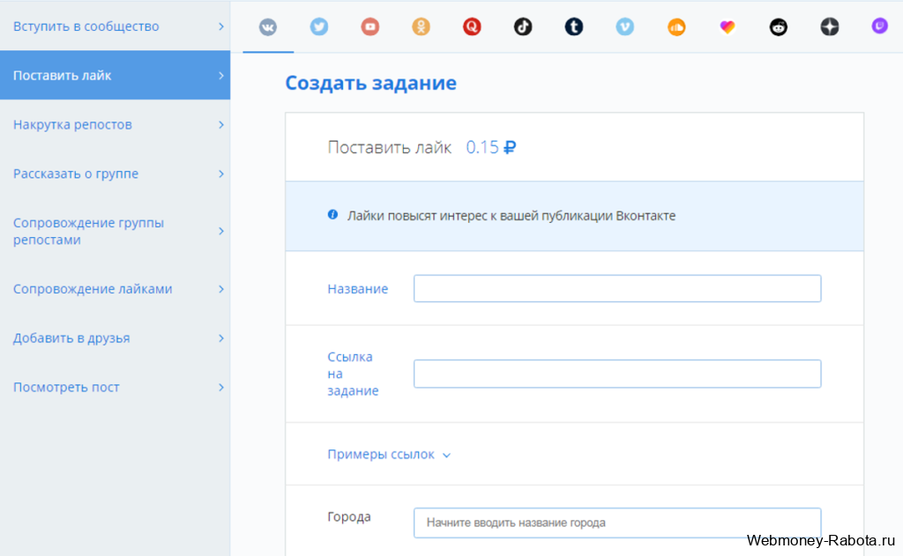Expand chevron next to 'Добавить в друзья'
903x556 pixels.
pyautogui.click(x=221, y=337)
